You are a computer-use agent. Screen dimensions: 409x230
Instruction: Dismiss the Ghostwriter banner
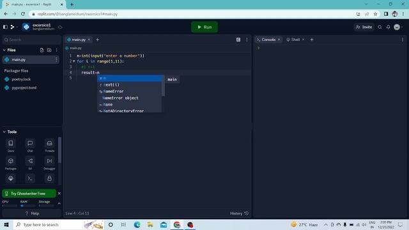[x=59, y=194]
